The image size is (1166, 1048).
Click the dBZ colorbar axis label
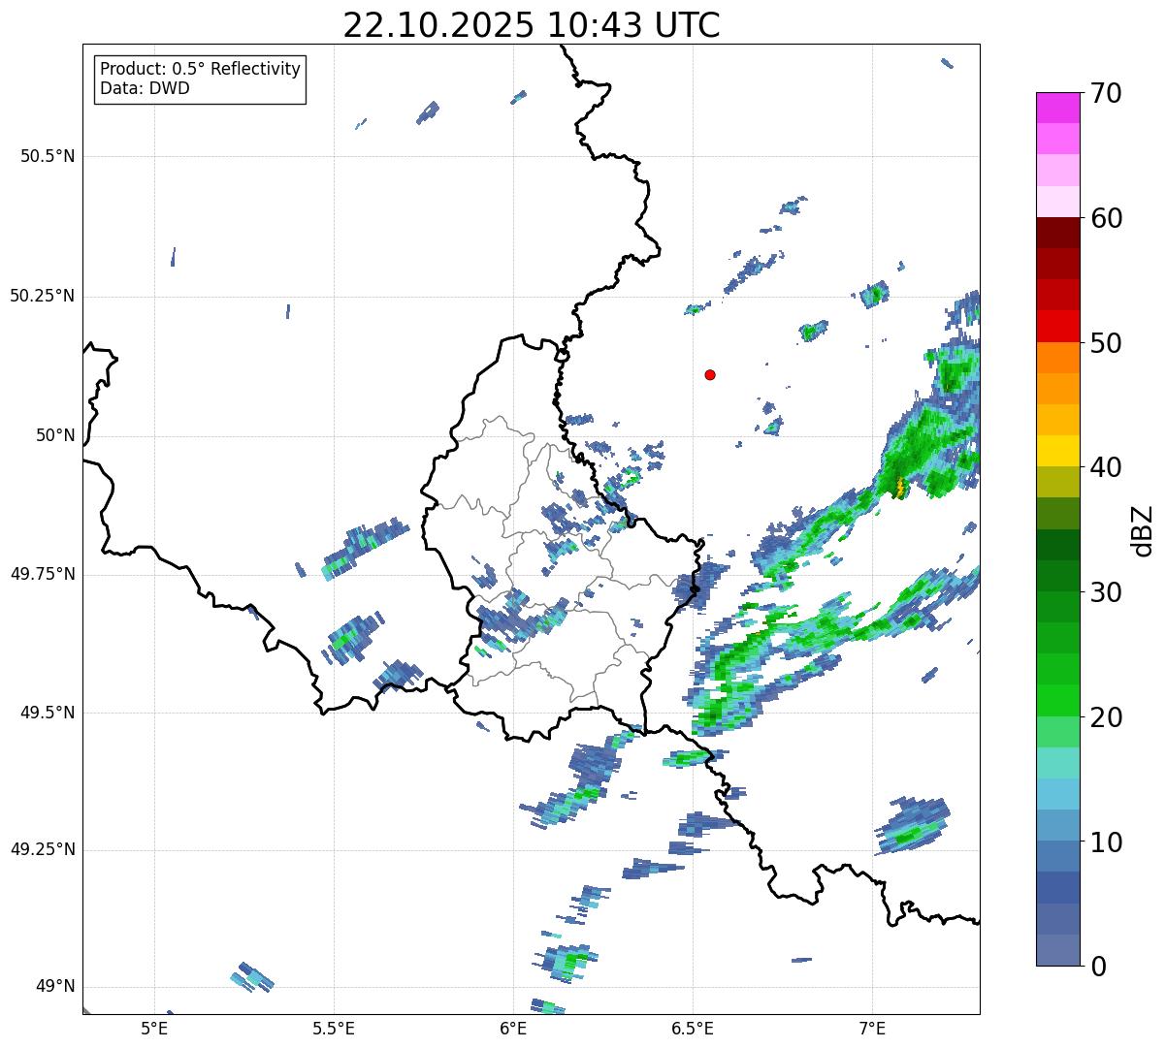[1143, 529]
